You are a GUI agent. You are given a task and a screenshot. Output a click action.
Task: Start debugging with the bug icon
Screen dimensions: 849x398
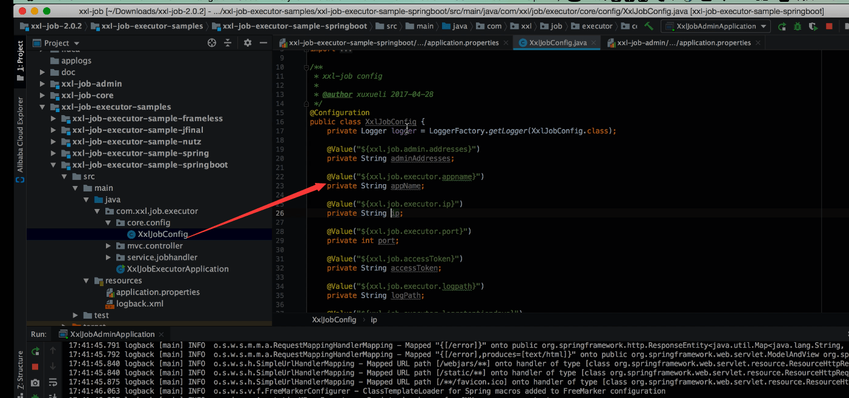pyautogui.click(x=798, y=26)
